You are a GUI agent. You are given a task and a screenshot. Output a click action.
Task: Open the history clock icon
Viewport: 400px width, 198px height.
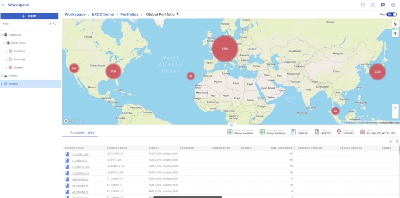[363, 5]
